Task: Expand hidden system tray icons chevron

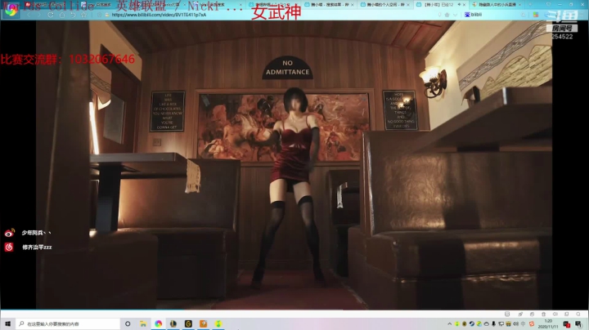Action: click(450, 323)
